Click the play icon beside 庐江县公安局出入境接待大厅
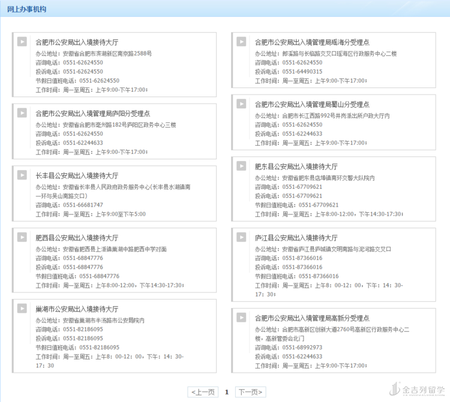 [x=241, y=237]
